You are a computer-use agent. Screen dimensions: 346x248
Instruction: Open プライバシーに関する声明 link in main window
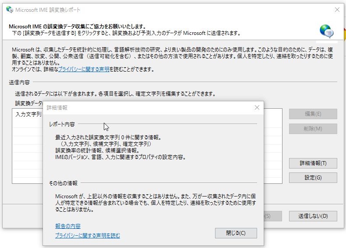coord(84,69)
